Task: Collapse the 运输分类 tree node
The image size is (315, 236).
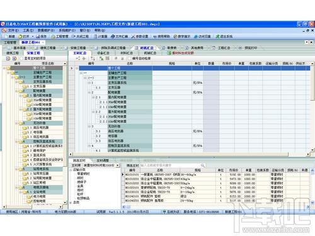Action: 71,170
